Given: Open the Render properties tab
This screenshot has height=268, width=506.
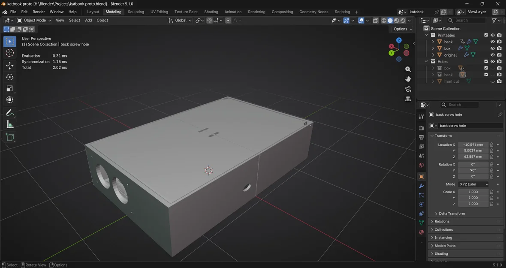Looking at the screenshot, I should pyautogui.click(x=421, y=128).
